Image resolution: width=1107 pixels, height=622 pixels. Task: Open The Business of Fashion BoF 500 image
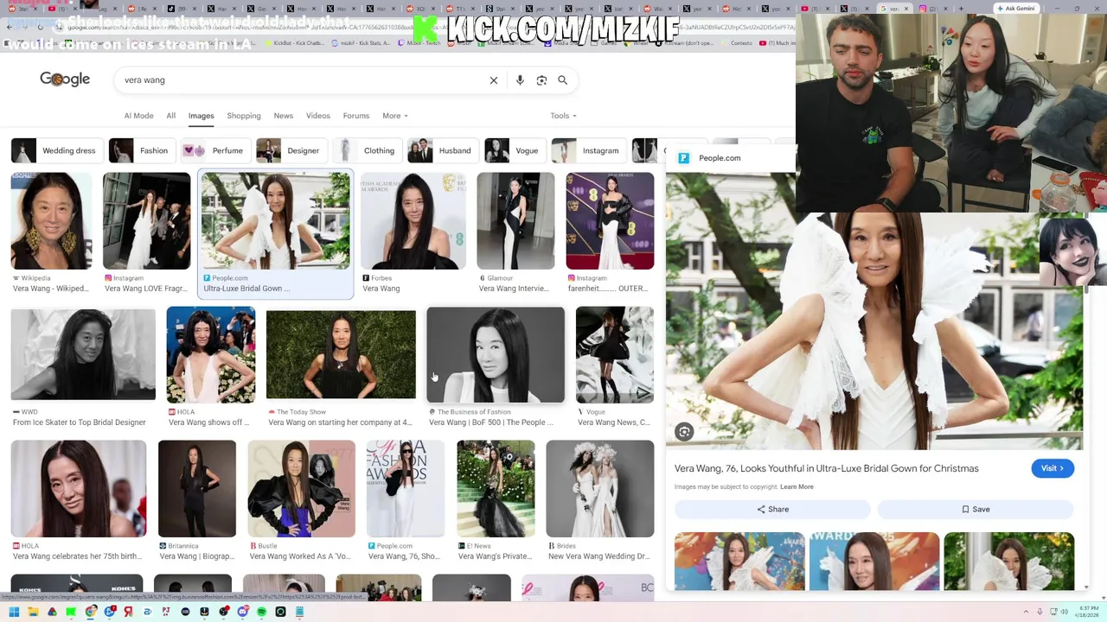tap(496, 354)
